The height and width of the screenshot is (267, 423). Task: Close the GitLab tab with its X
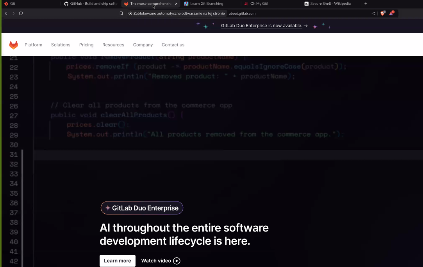tap(176, 4)
